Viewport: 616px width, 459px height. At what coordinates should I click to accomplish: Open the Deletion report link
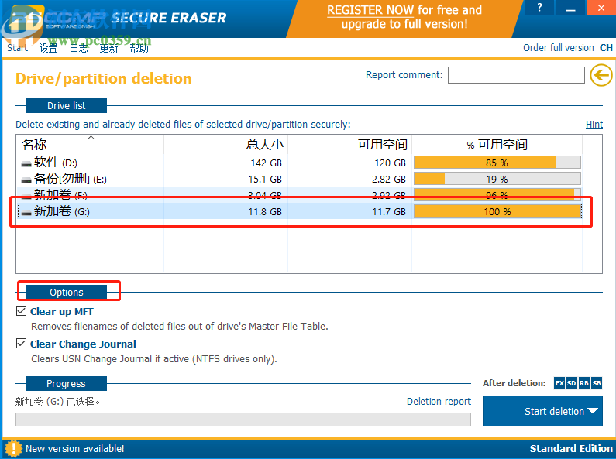[x=439, y=401]
